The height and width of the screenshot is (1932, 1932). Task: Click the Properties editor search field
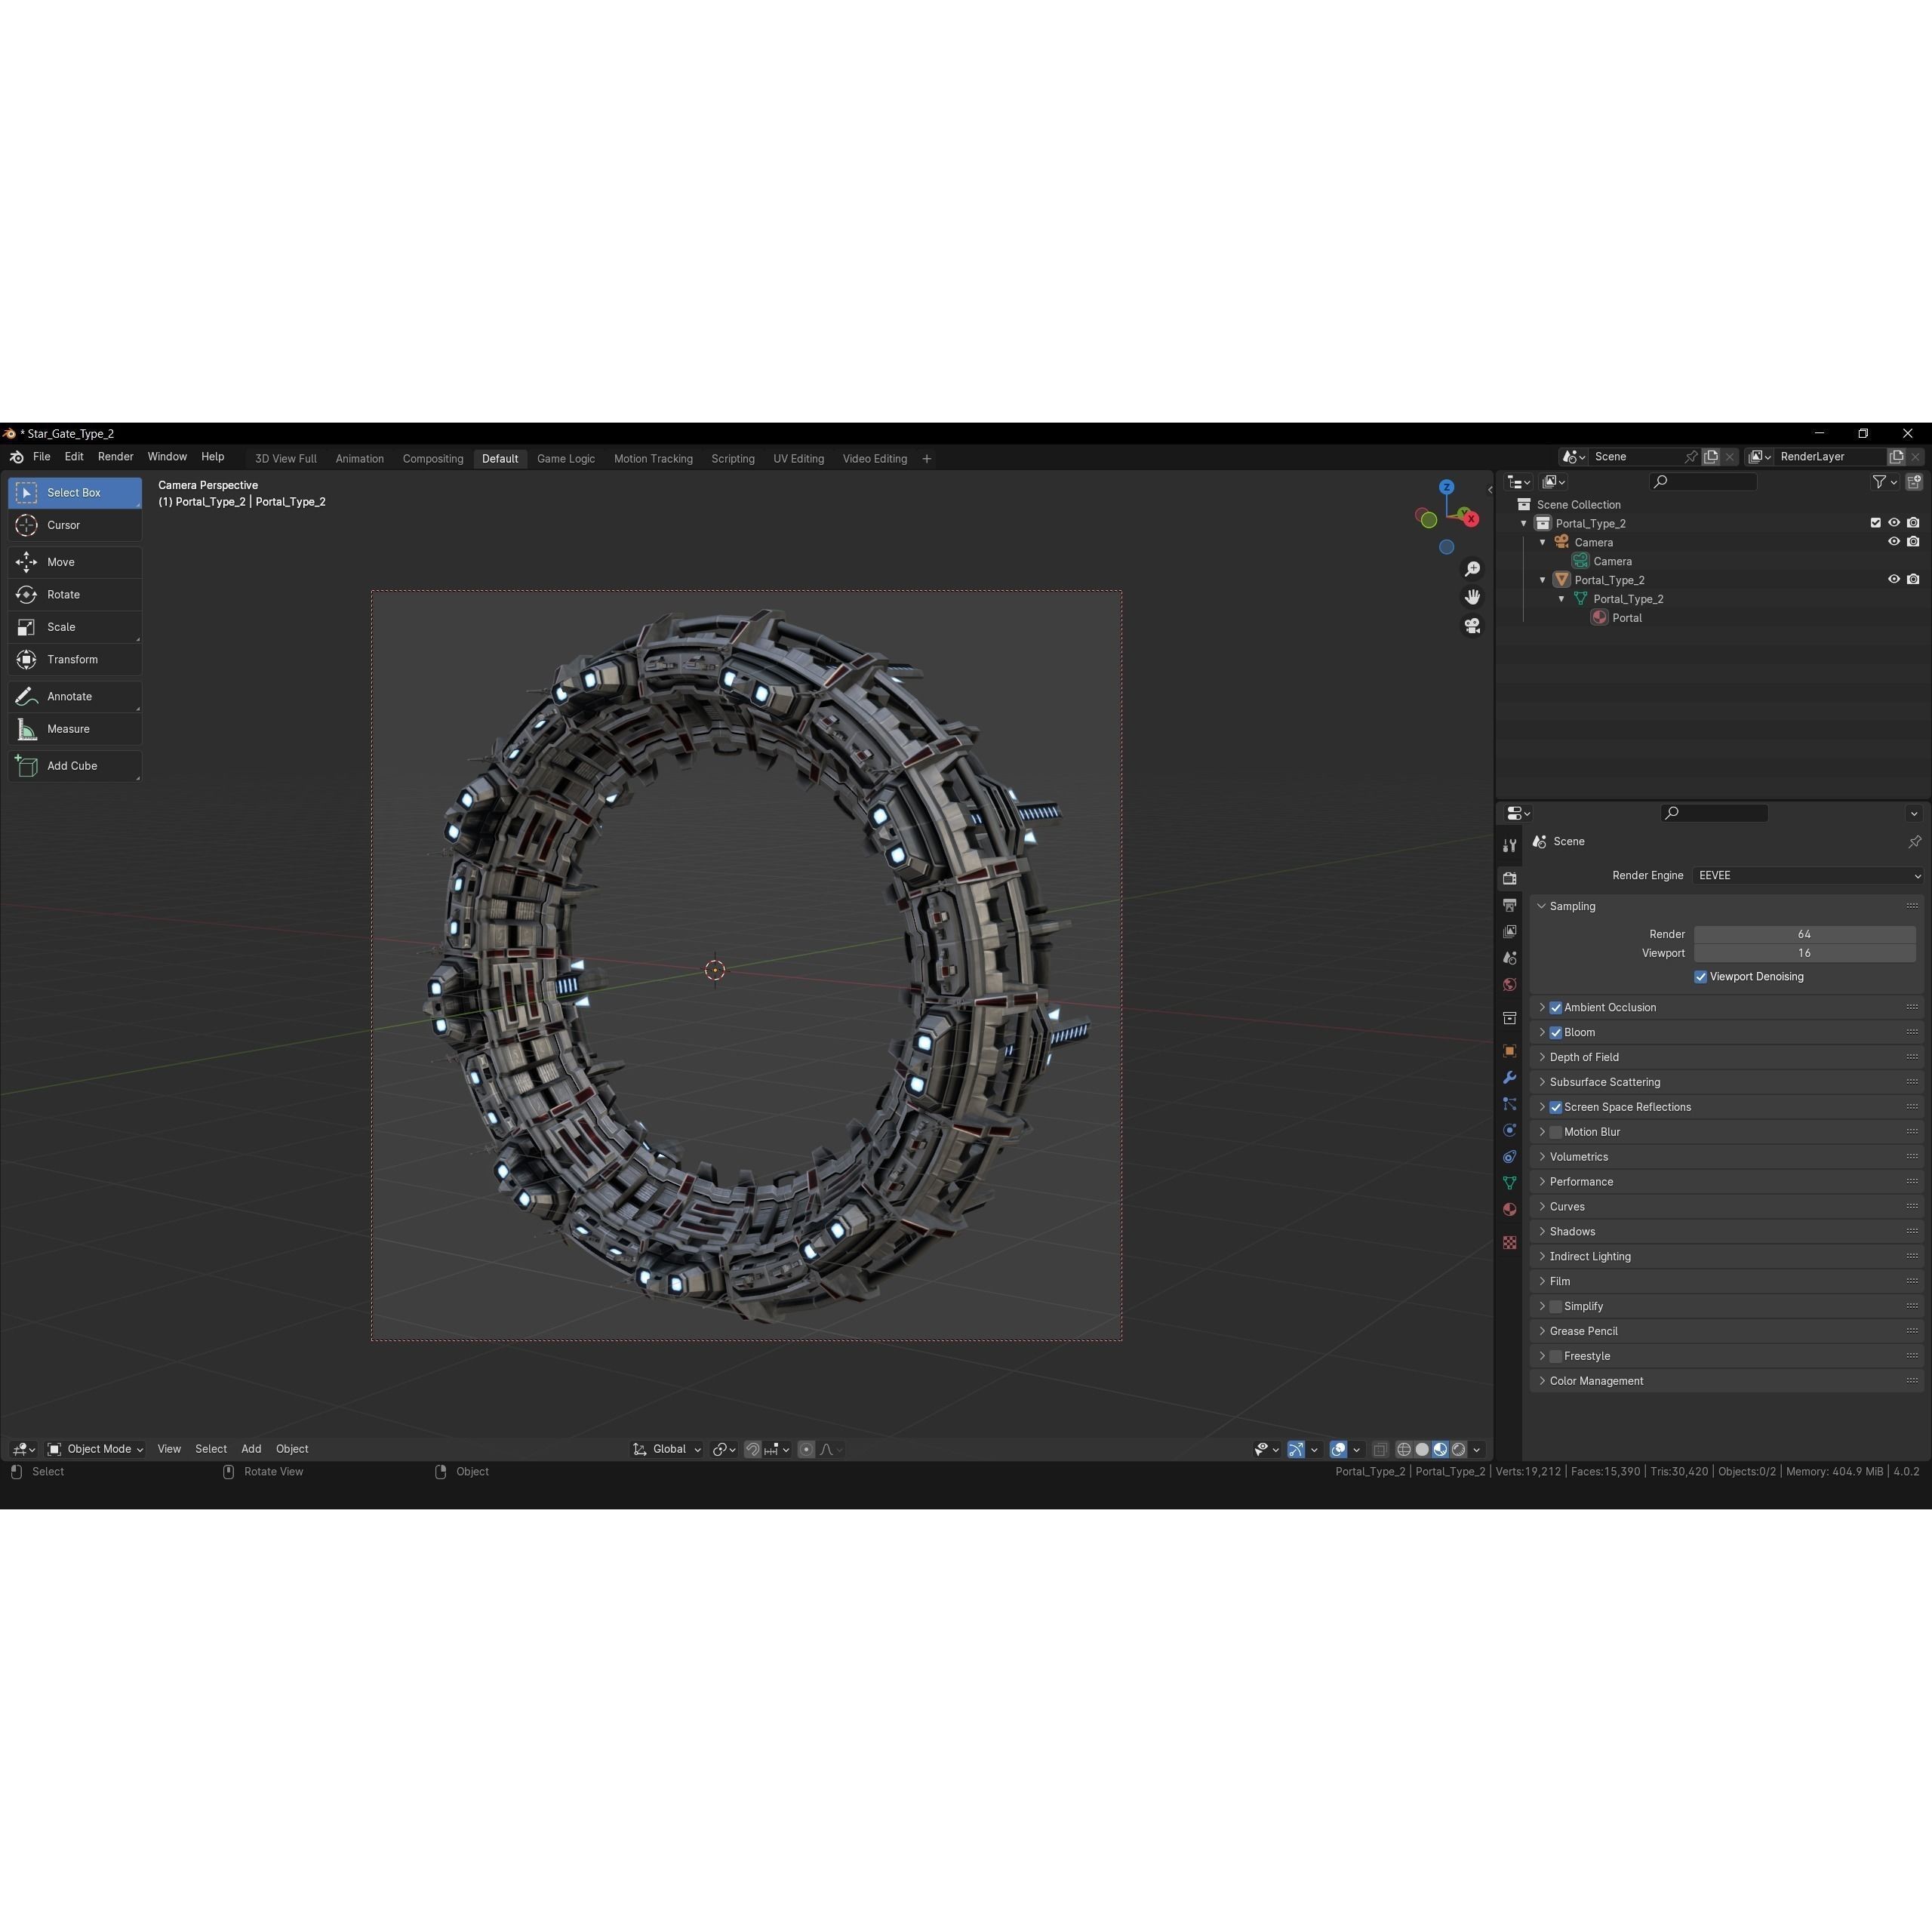1714,812
